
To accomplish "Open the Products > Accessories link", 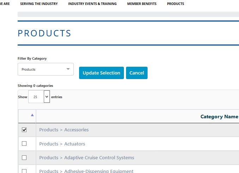I will click(64, 130).
